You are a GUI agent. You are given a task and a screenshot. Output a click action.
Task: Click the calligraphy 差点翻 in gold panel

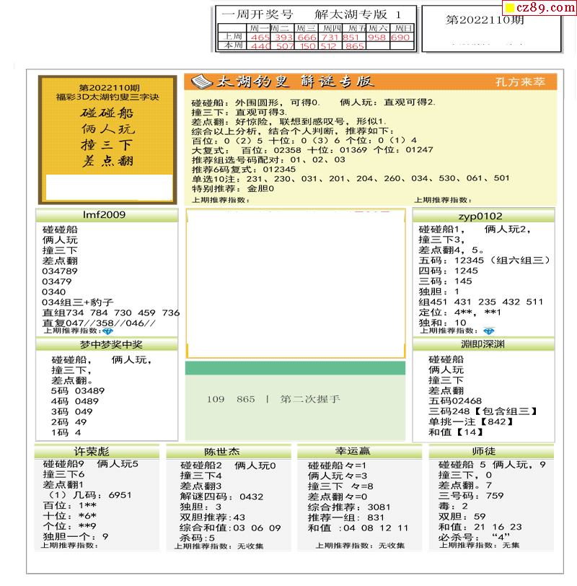point(107,161)
